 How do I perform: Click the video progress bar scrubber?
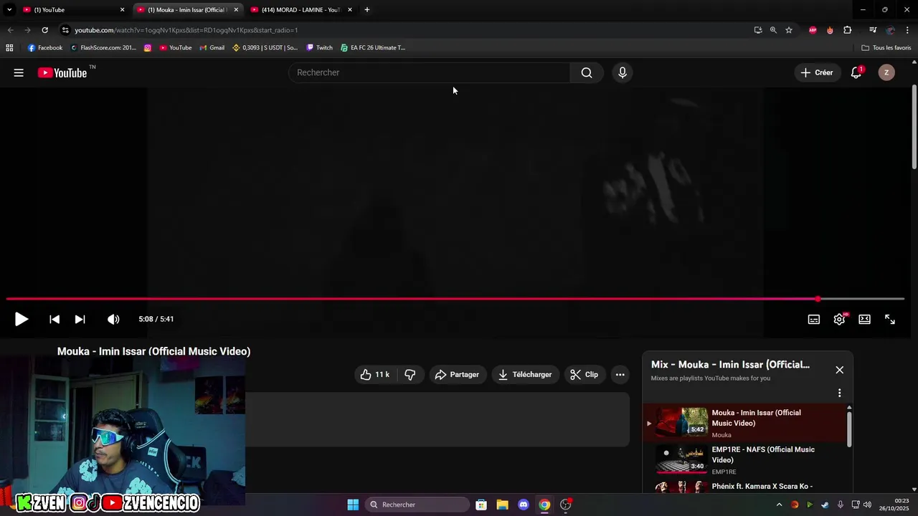tap(818, 299)
